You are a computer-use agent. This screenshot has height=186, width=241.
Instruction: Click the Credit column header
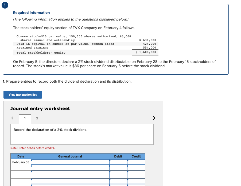coord(136,156)
